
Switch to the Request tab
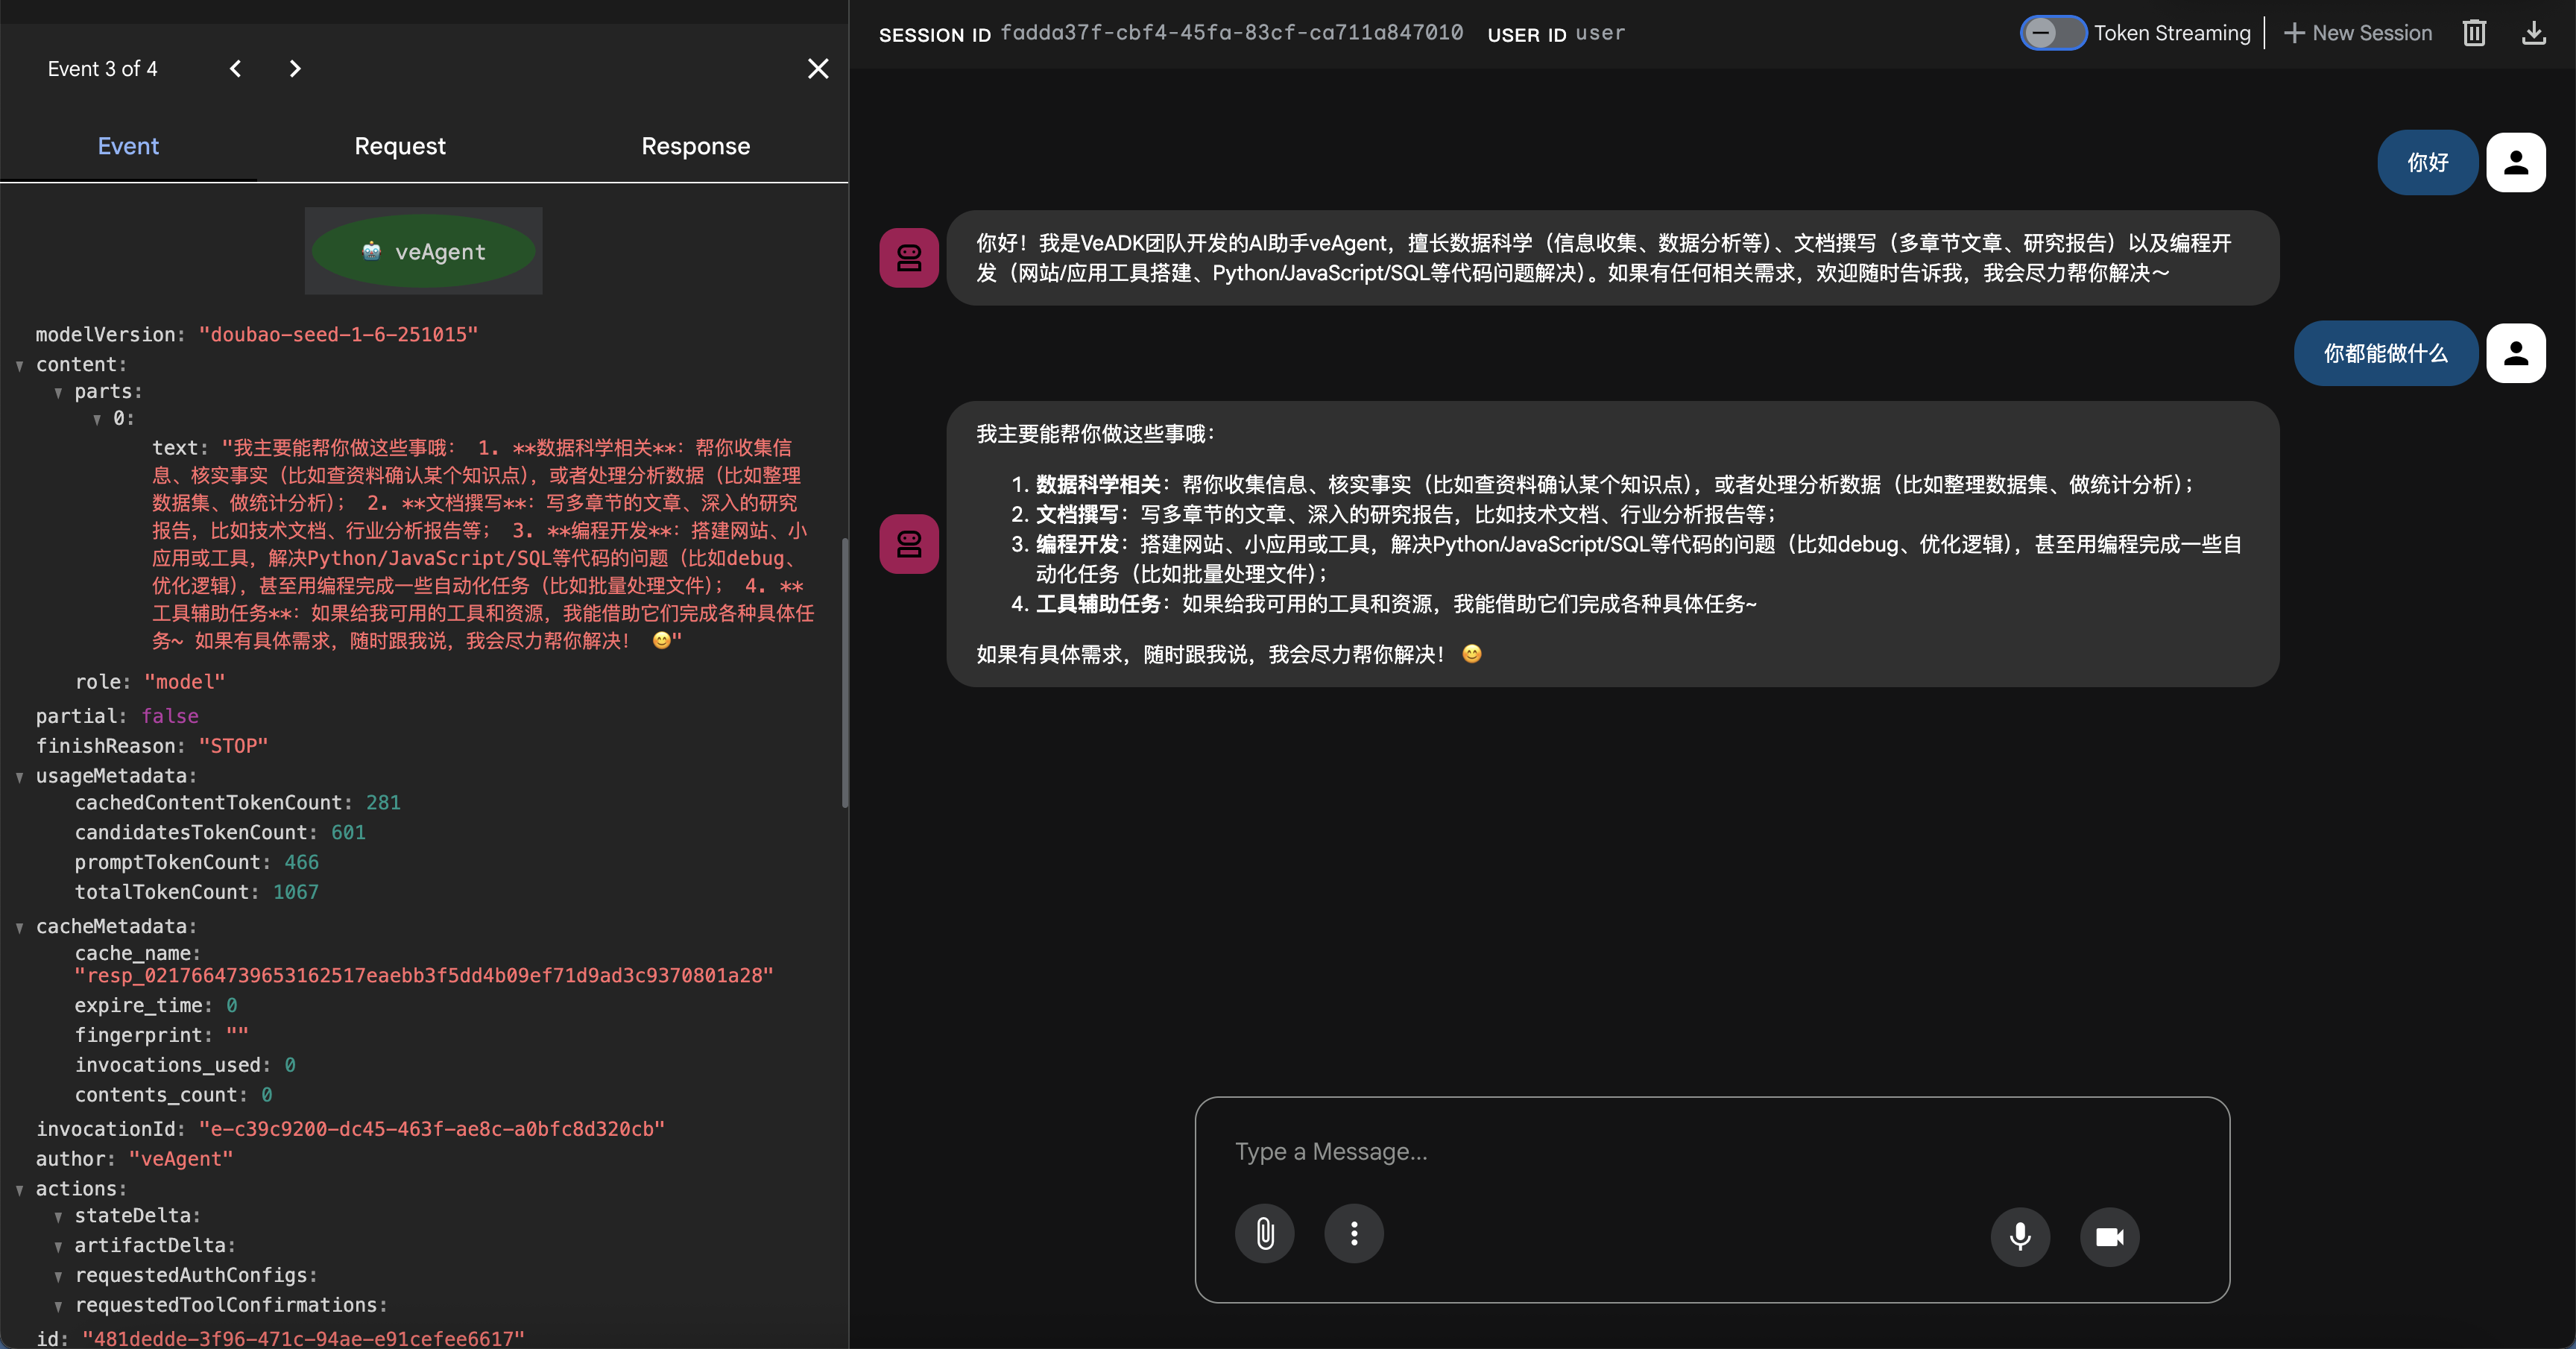click(400, 145)
